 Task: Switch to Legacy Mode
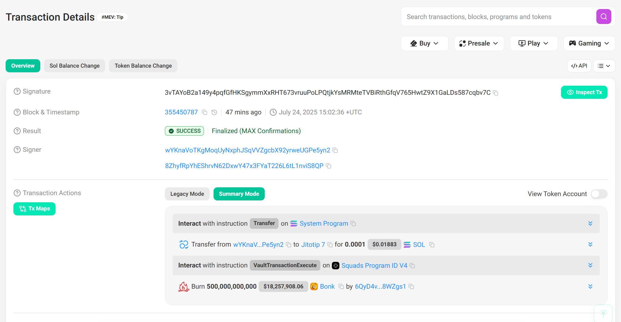[187, 194]
